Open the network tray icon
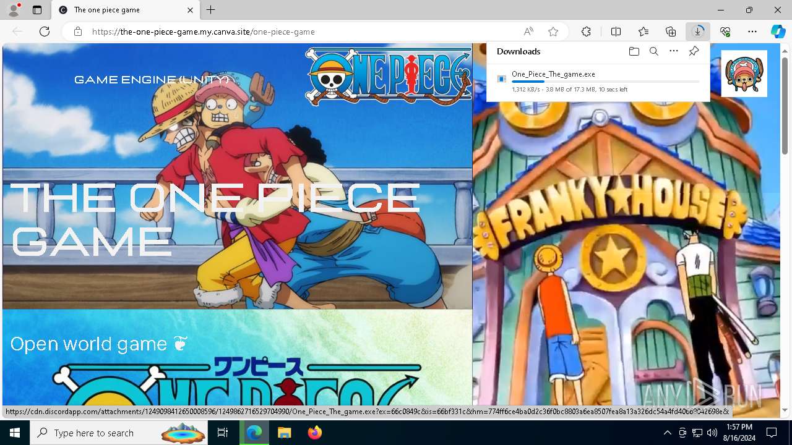The height and width of the screenshot is (445, 792). 697,433
